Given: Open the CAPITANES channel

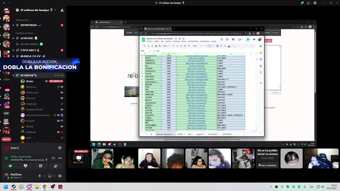Looking at the screenshot, I should tap(39, 50).
